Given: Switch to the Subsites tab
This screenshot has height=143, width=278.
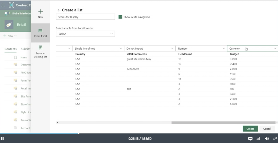Looking at the screenshot, I should click(26, 49).
